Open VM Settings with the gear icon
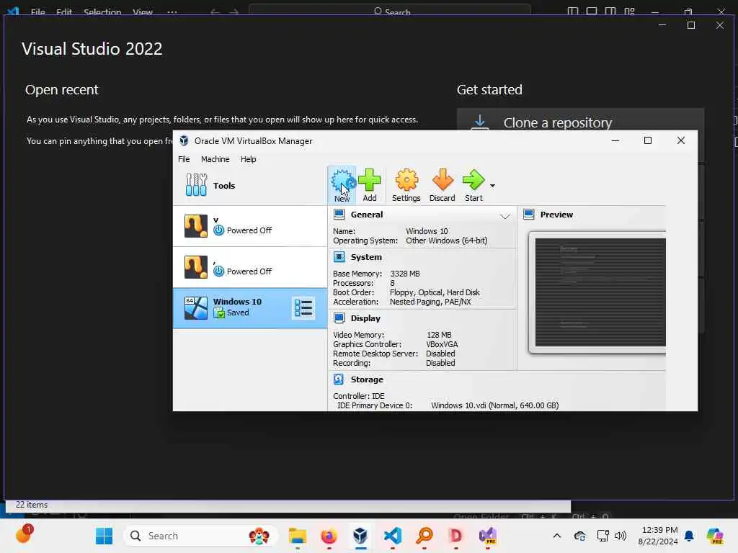738x553 pixels. (406, 185)
